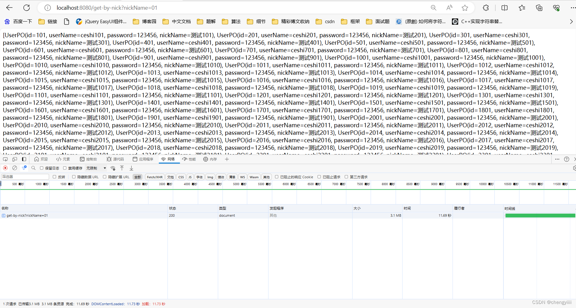This screenshot has height=308, width=576.
Task: Switch to the 源代码 DevTools tab
Action: pyautogui.click(x=115, y=159)
